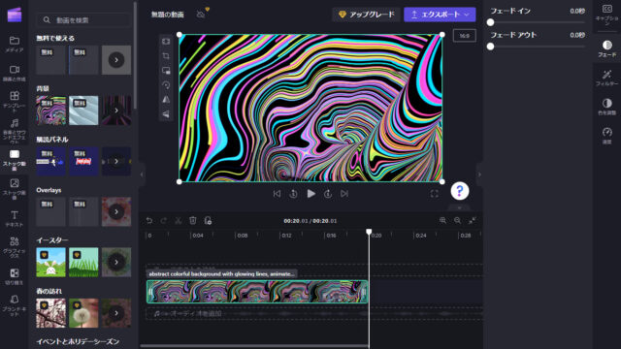Screen dimensions: 621x349
Task: Click the Clipchamp logo icon
Action: pos(15,15)
